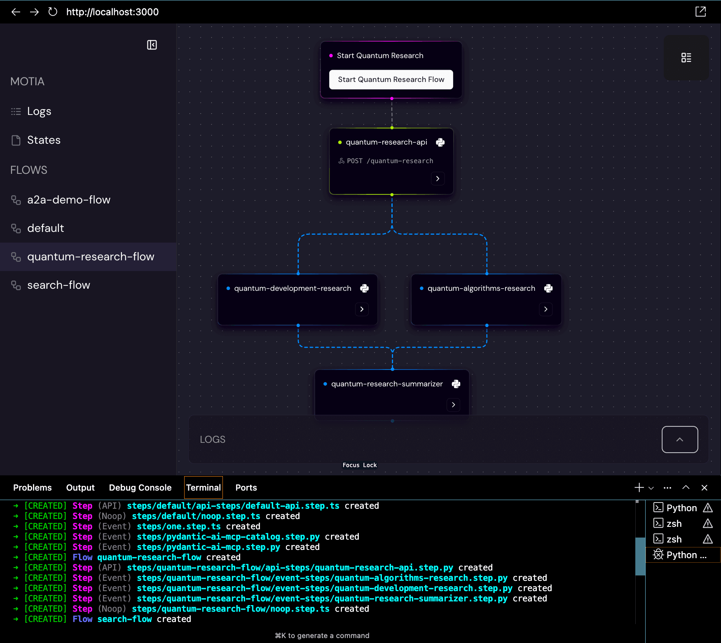Reload the localhost page
This screenshot has height=643, width=721.
(x=53, y=12)
